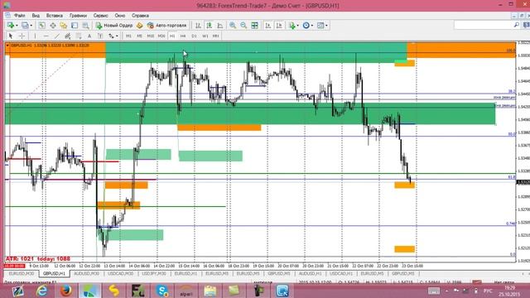Screen dimensions: 530x298
Task: Open Skype from the taskbar
Action: click(x=162, y=291)
